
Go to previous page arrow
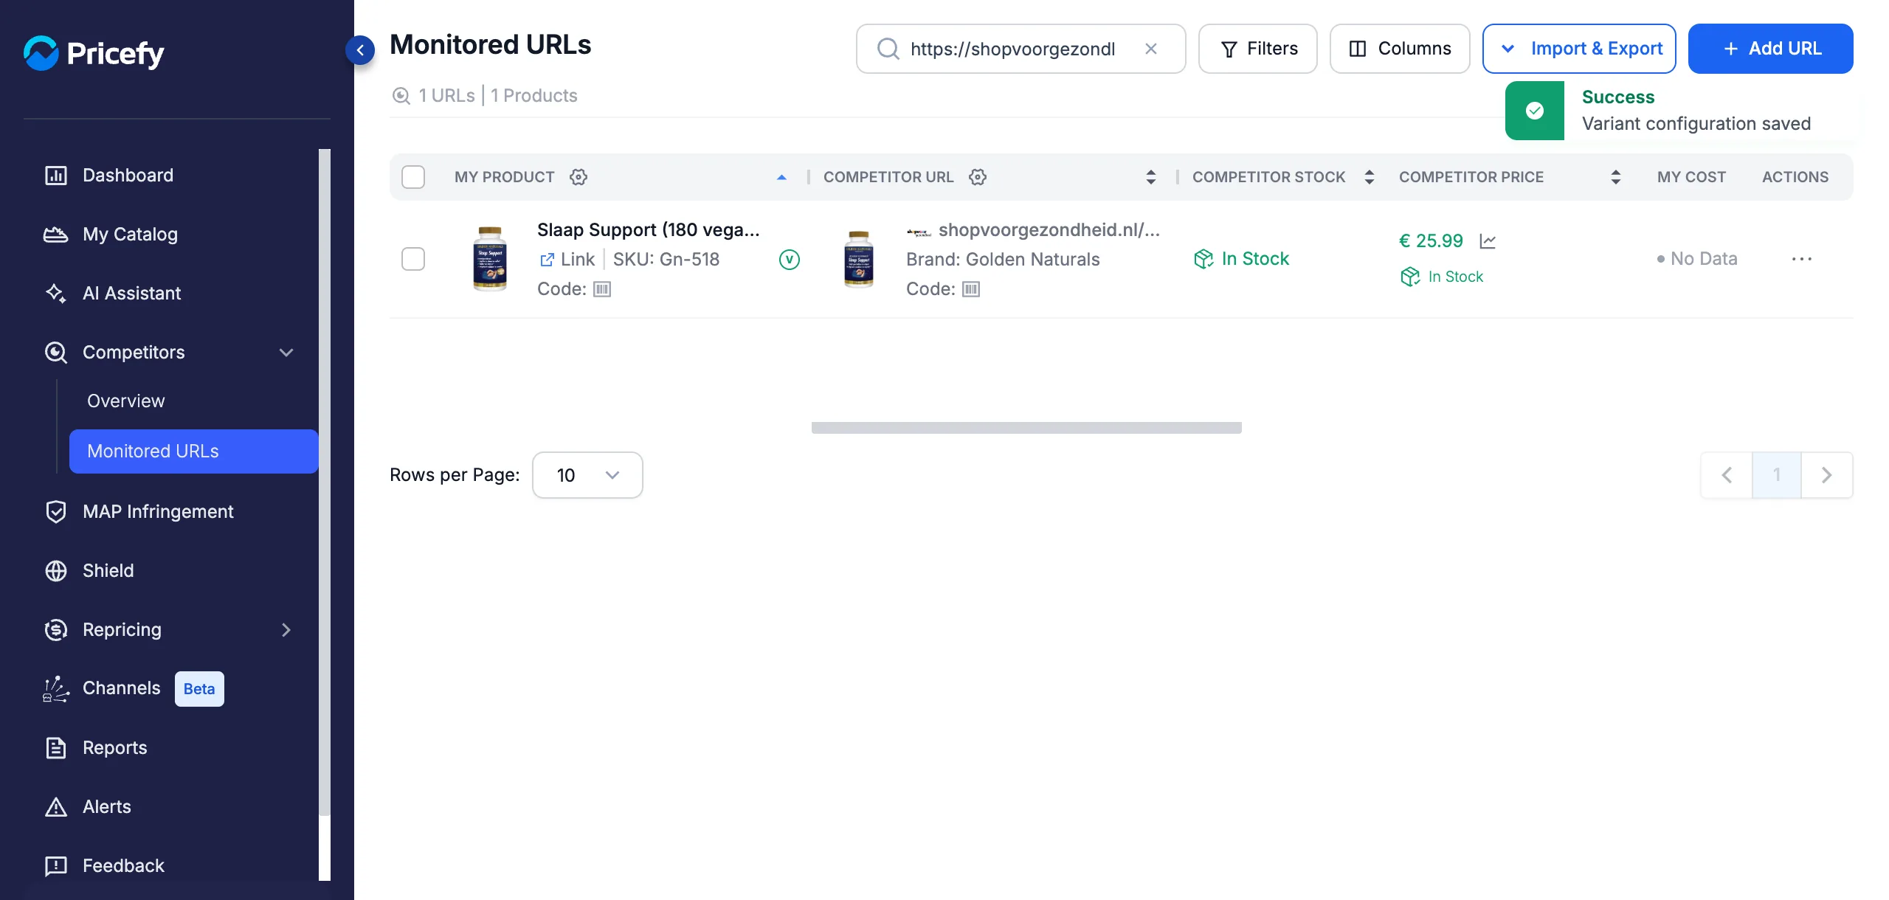1727,475
